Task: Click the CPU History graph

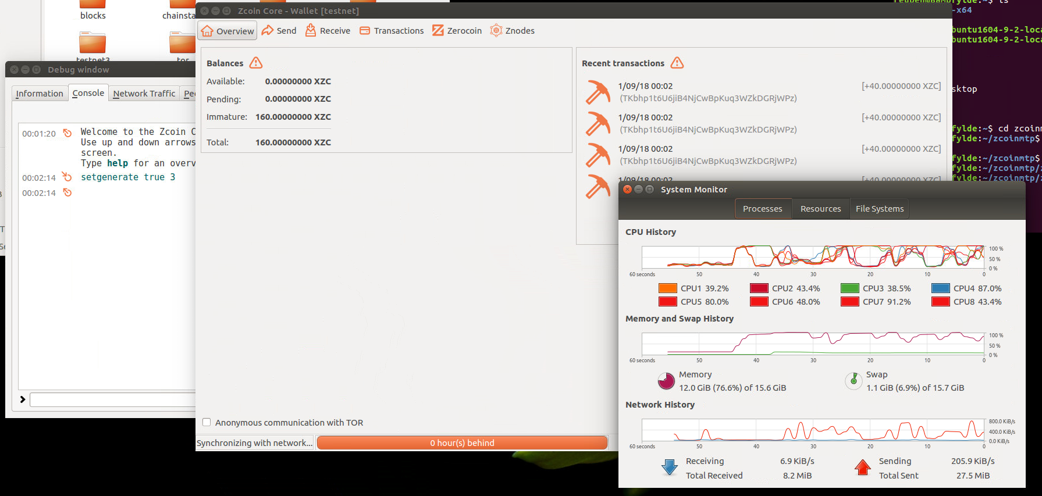Action: point(813,256)
